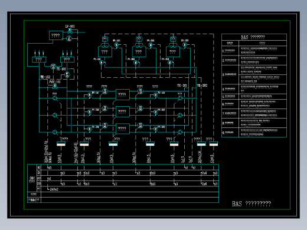Click the TE-101 label
This screenshot has width=307, height=230.
pyautogui.click(x=61, y=69)
